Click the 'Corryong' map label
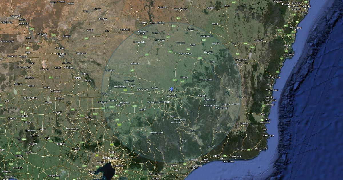Image resolution: width=343 pixels, height=180 pixels. point(202,95)
